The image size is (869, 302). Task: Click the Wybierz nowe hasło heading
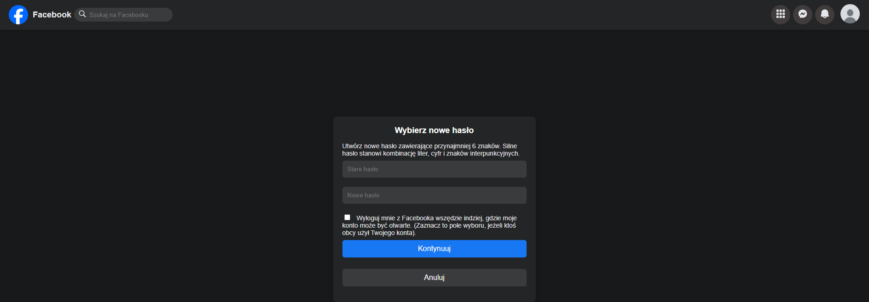click(434, 130)
